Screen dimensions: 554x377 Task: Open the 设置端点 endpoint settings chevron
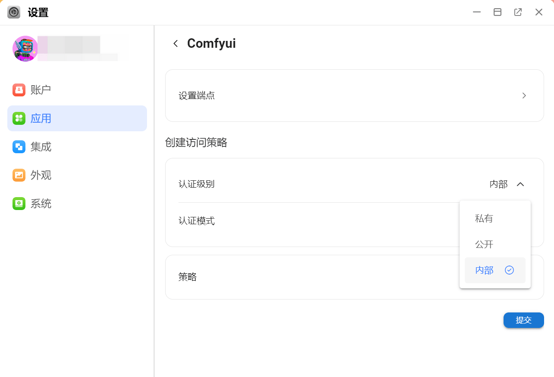pos(524,96)
